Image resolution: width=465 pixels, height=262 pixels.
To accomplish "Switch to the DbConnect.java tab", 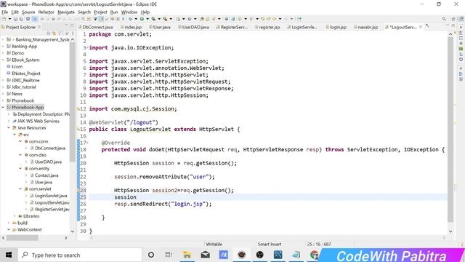I will tap(95, 27).
